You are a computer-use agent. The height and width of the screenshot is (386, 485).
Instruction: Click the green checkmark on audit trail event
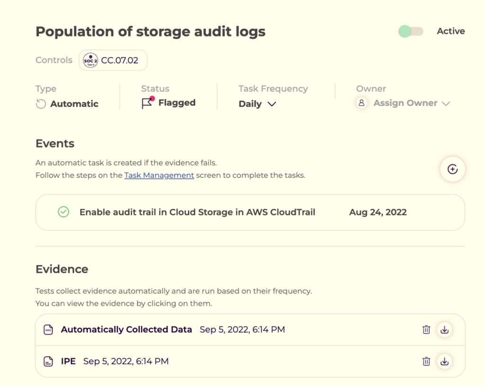click(x=63, y=212)
